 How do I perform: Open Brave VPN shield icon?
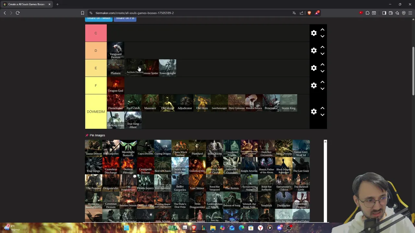coord(404,13)
